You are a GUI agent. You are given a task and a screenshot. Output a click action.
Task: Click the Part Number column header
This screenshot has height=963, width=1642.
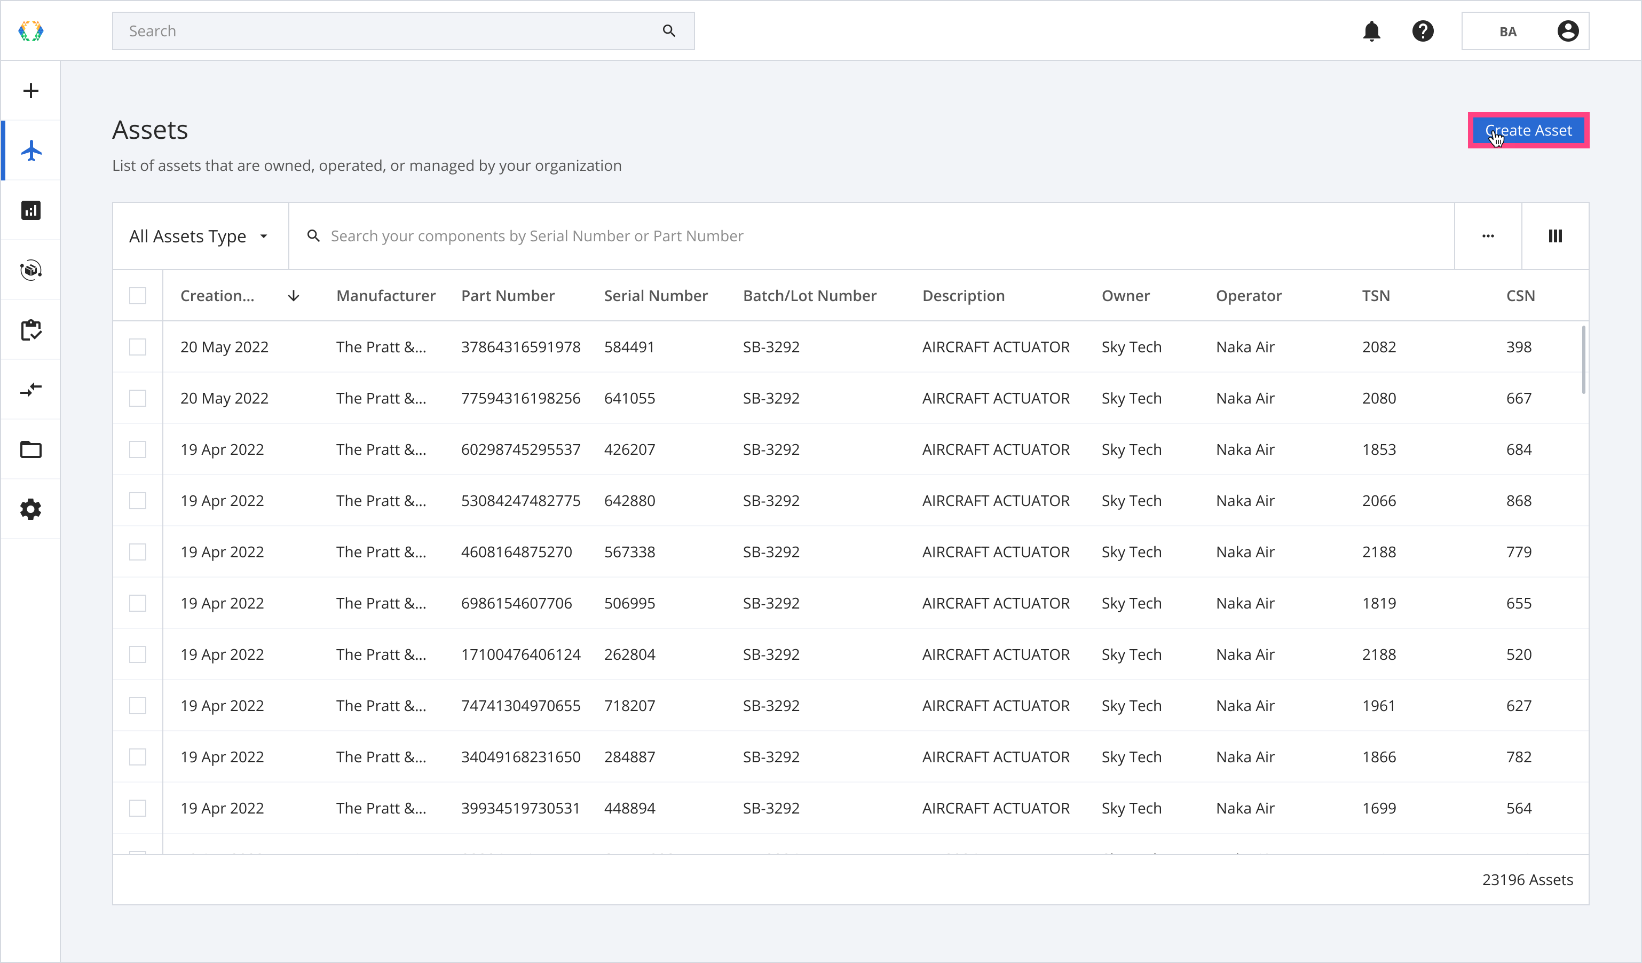[508, 296]
